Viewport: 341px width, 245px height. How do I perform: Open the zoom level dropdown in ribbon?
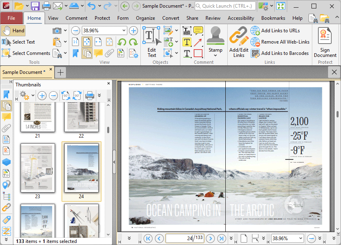(x=124, y=31)
